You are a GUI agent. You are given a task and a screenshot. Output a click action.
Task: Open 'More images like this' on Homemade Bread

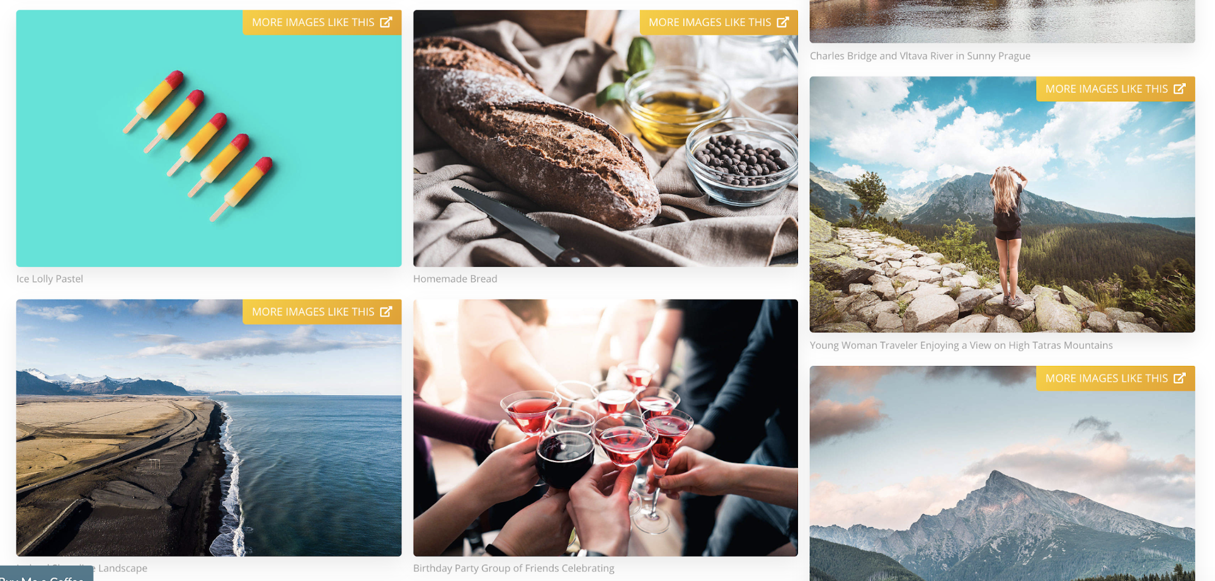coord(718,22)
